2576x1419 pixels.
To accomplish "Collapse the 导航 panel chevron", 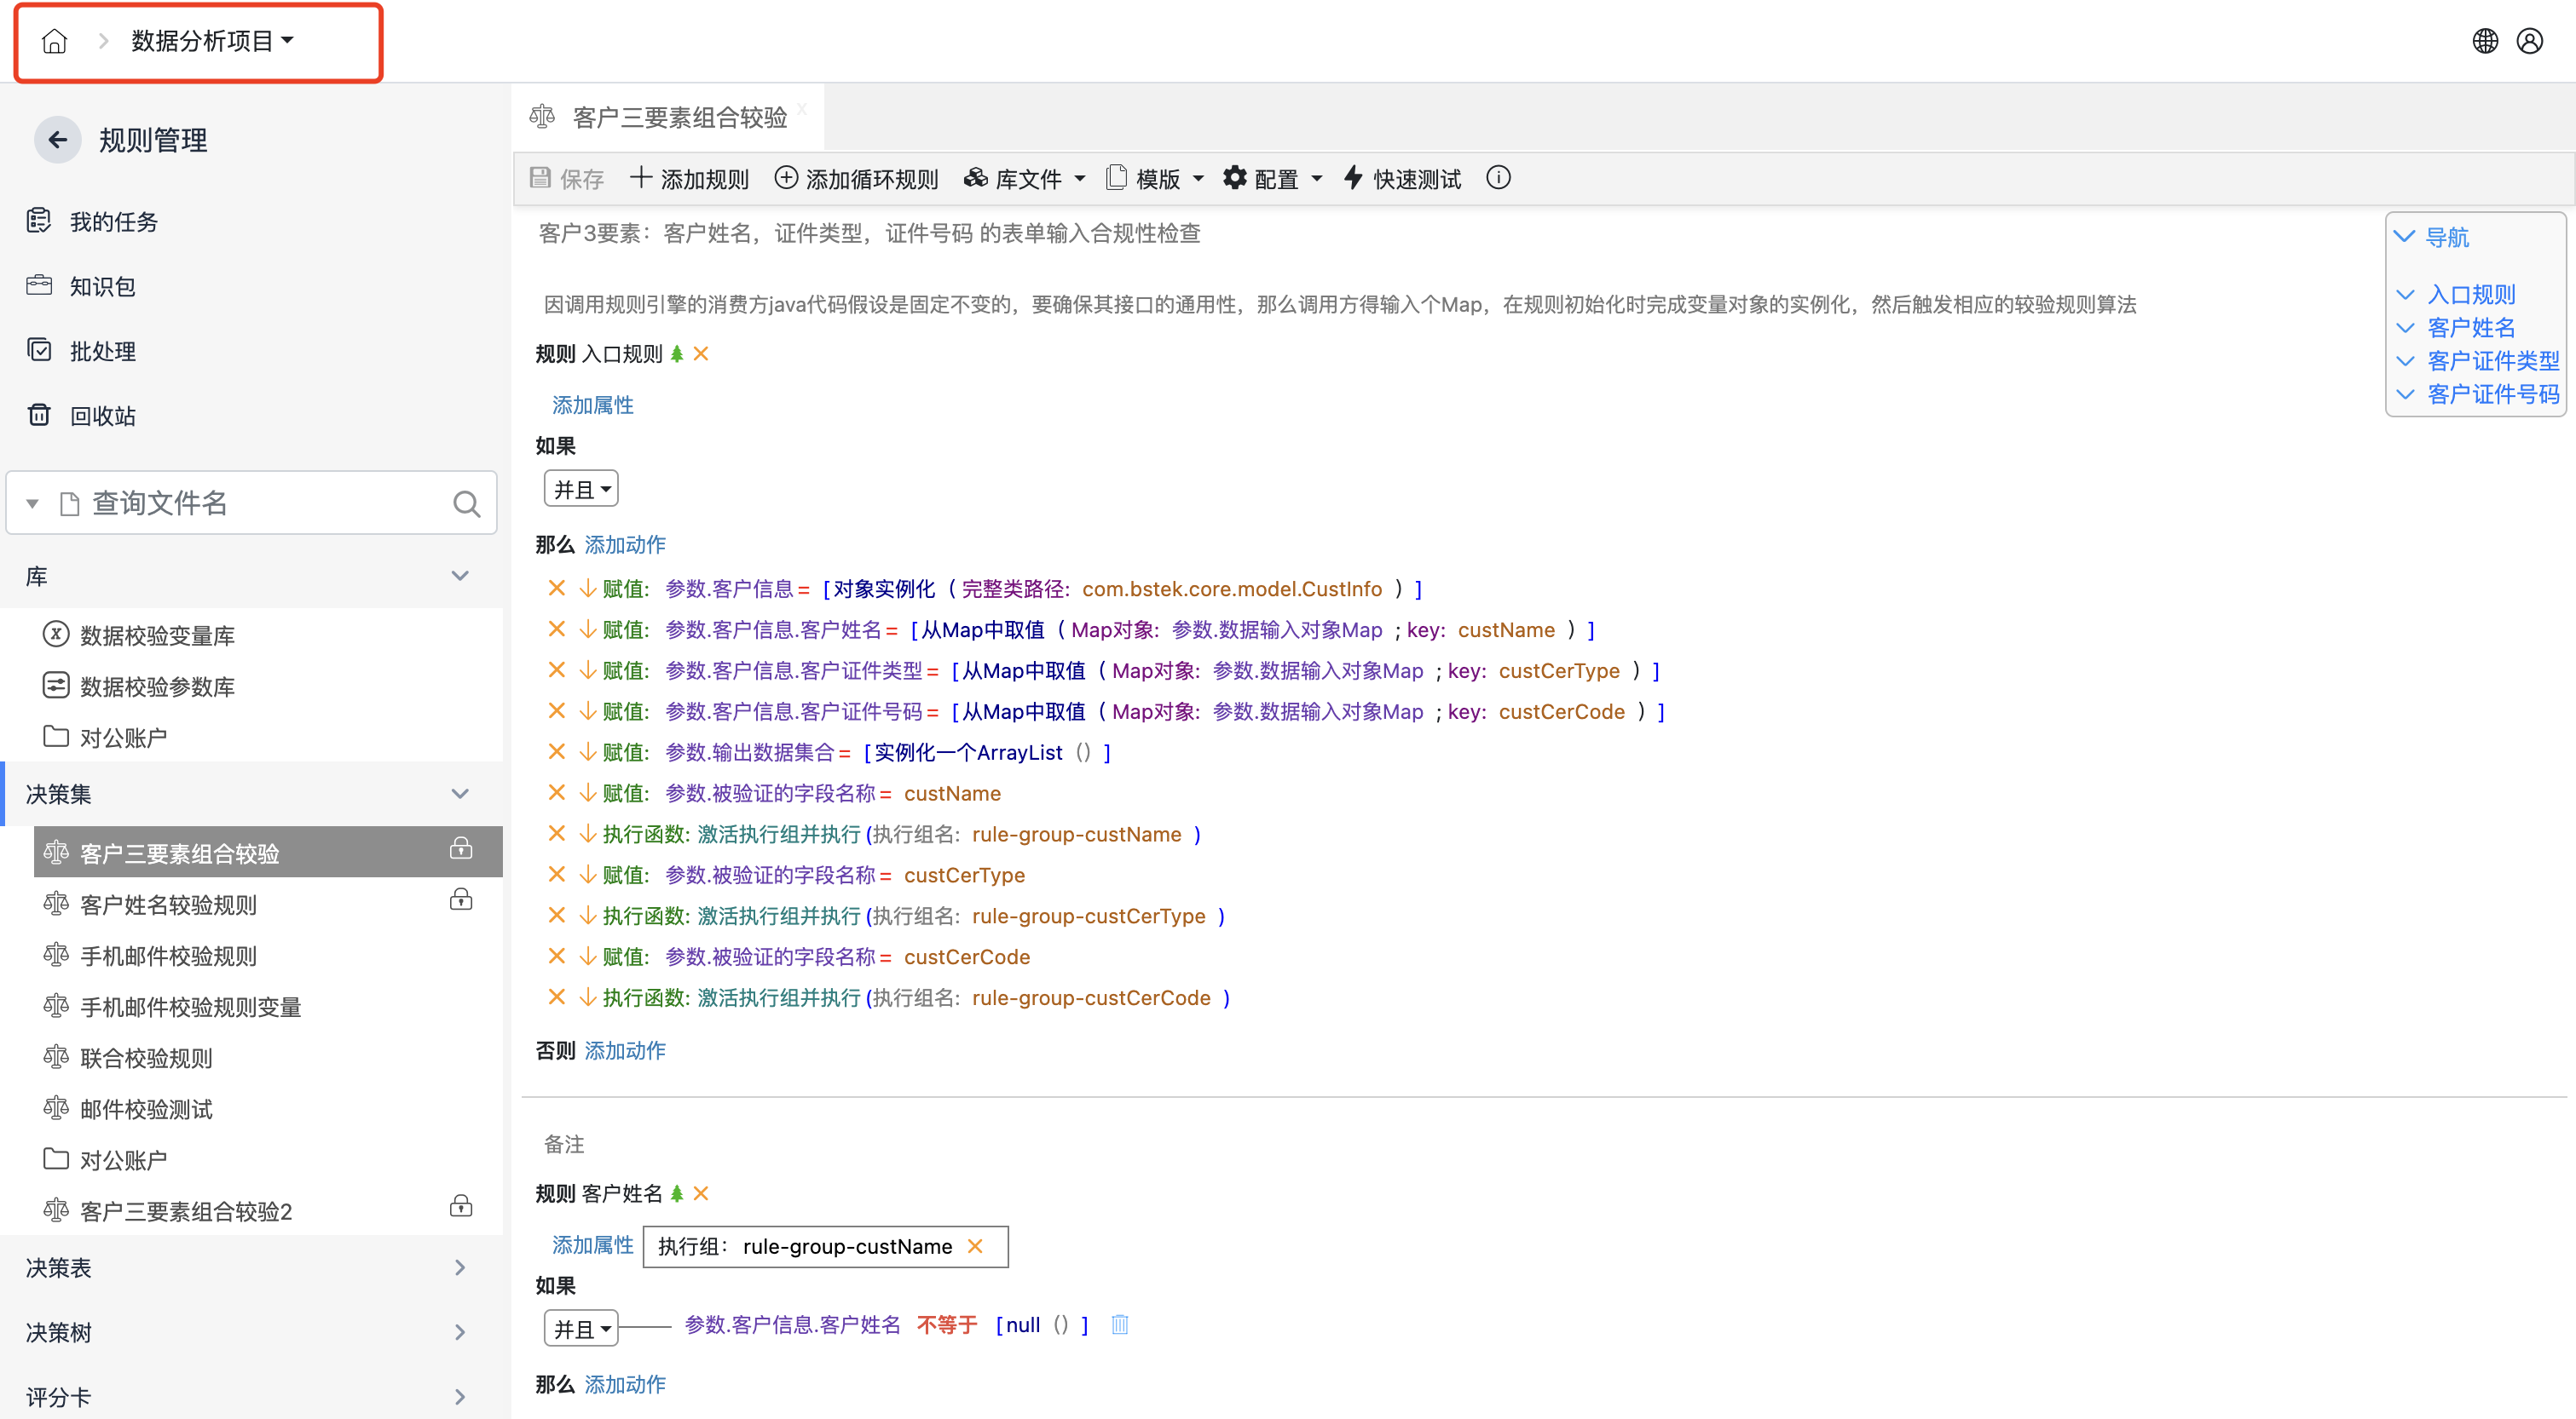I will point(2404,237).
